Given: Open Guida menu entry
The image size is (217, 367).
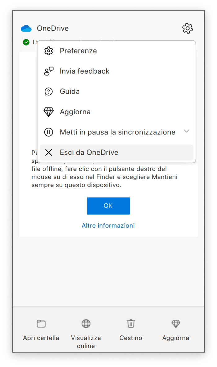Looking at the screenshot, I should (x=117, y=92).
